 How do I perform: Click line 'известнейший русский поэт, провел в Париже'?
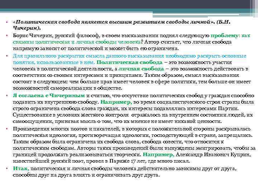pyautogui.click(x=101, y=161)
